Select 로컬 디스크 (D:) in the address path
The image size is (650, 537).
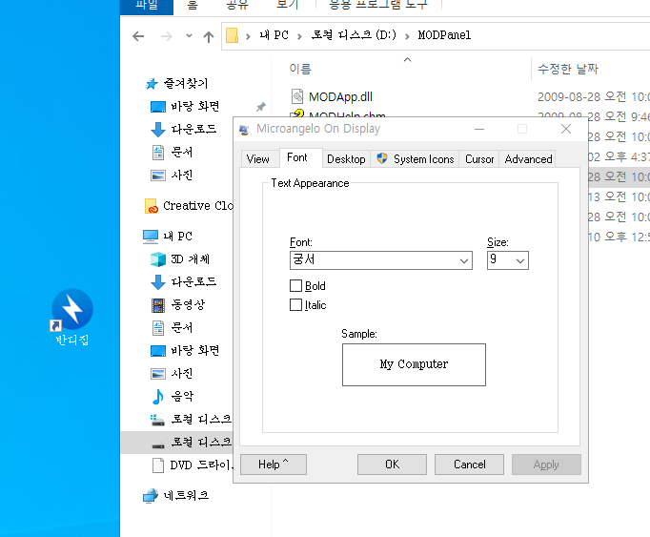[354, 35]
